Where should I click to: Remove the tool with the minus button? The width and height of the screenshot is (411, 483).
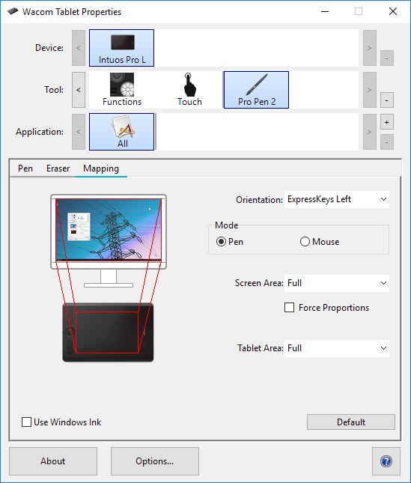click(x=387, y=100)
